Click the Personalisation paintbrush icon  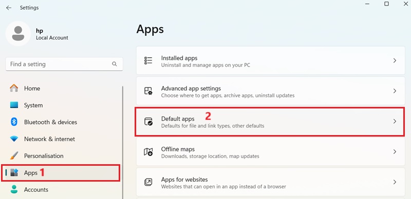coord(14,156)
